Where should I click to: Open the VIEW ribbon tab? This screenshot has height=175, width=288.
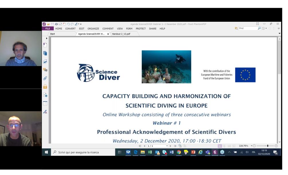120,29
